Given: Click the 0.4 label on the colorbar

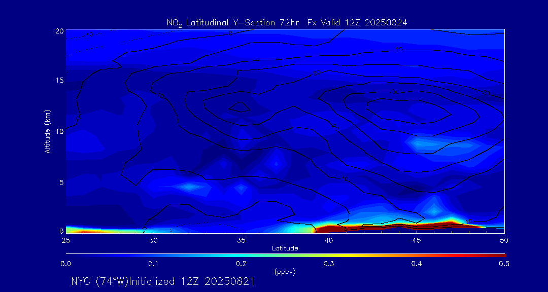Looking at the screenshot, I should [416, 264].
